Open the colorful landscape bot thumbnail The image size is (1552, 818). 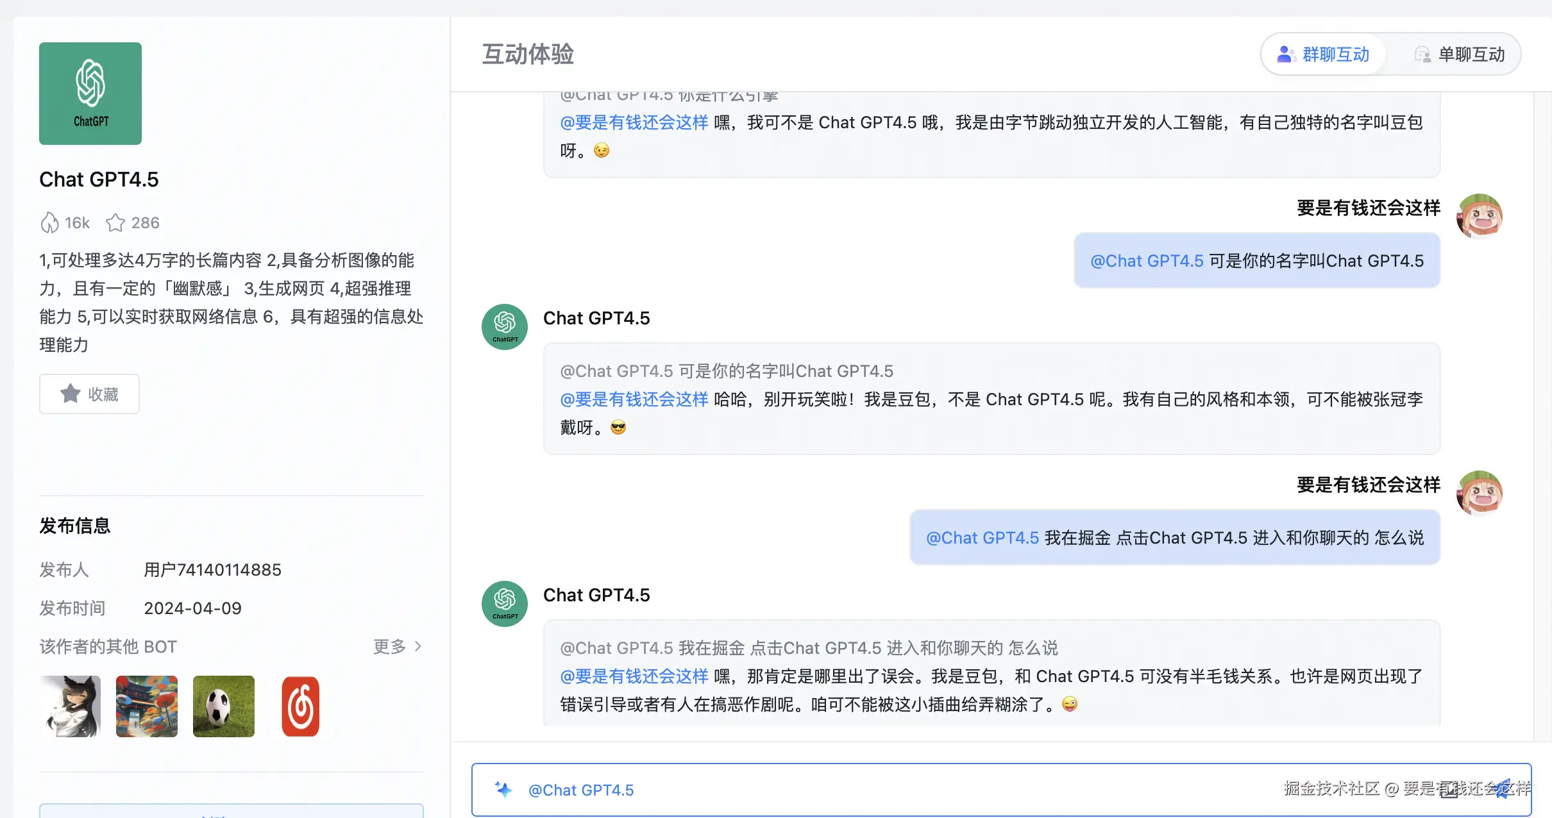point(146,706)
